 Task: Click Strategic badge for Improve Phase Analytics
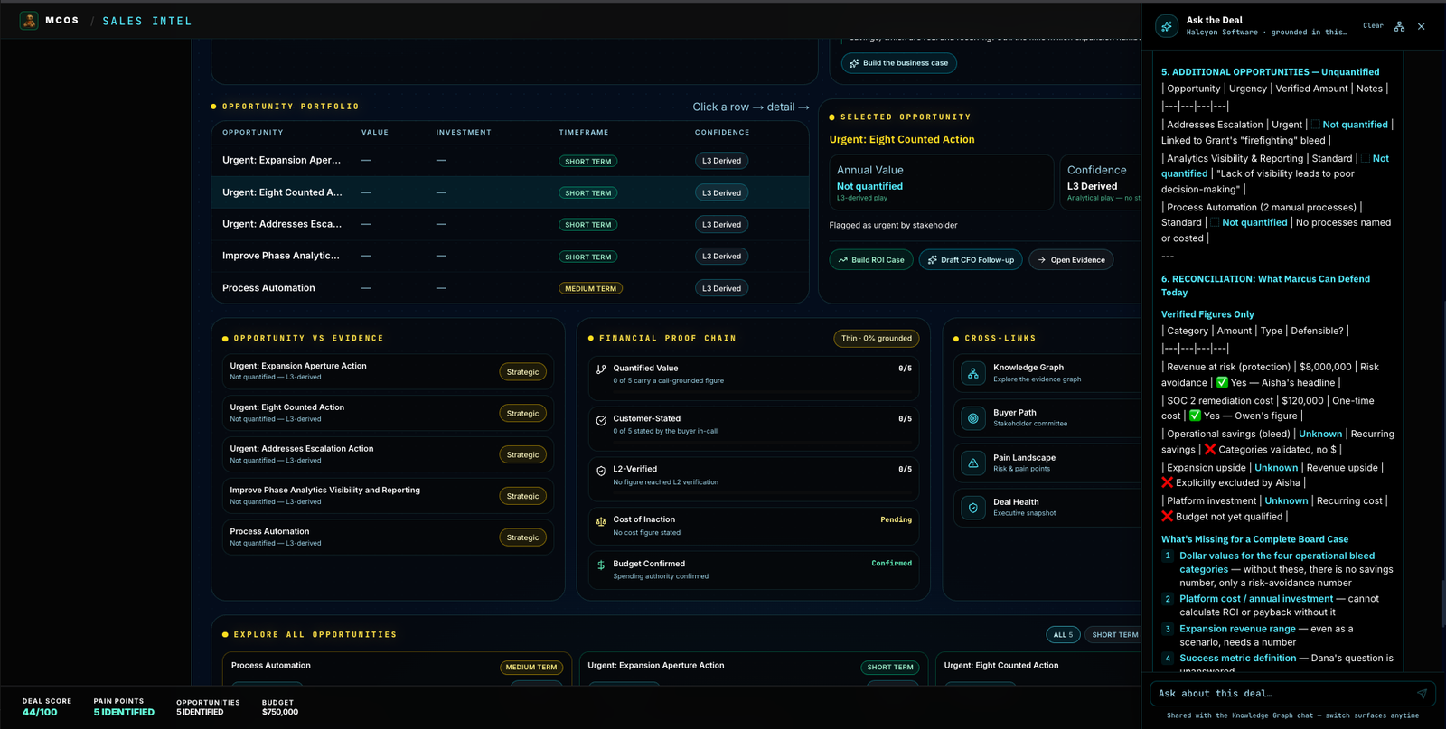(522, 497)
